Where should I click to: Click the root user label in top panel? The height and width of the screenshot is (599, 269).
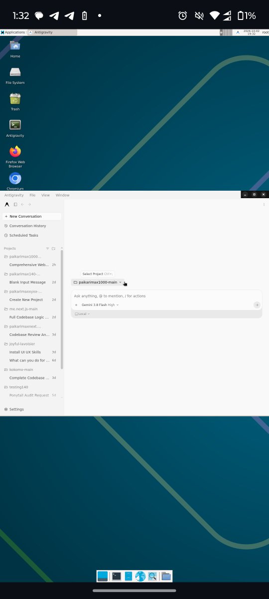[x=266, y=32]
